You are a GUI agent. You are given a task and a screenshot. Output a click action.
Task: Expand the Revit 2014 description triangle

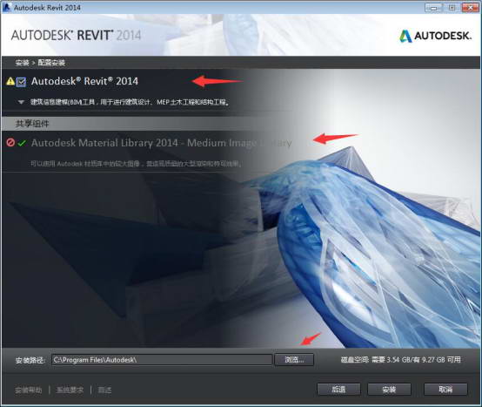[x=21, y=102]
